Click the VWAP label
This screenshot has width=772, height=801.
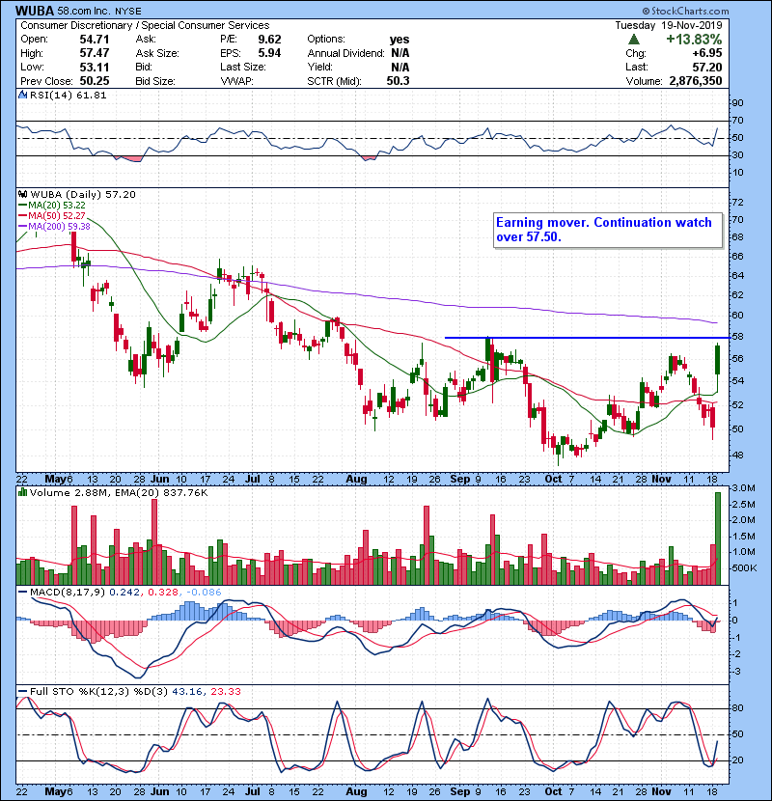[x=236, y=81]
